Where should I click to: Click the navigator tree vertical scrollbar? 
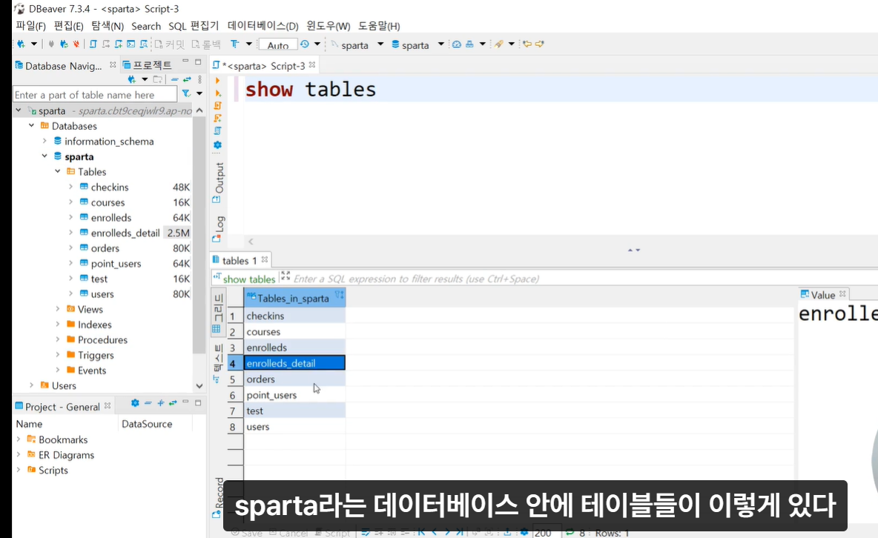point(199,235)
